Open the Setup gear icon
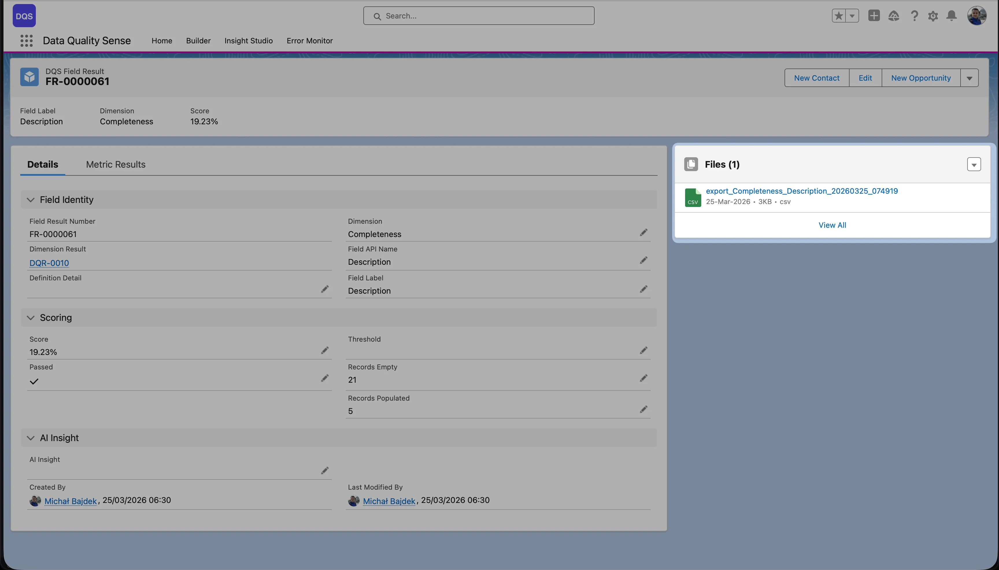This screenshot has width=999, height=570. pos(933,16)
